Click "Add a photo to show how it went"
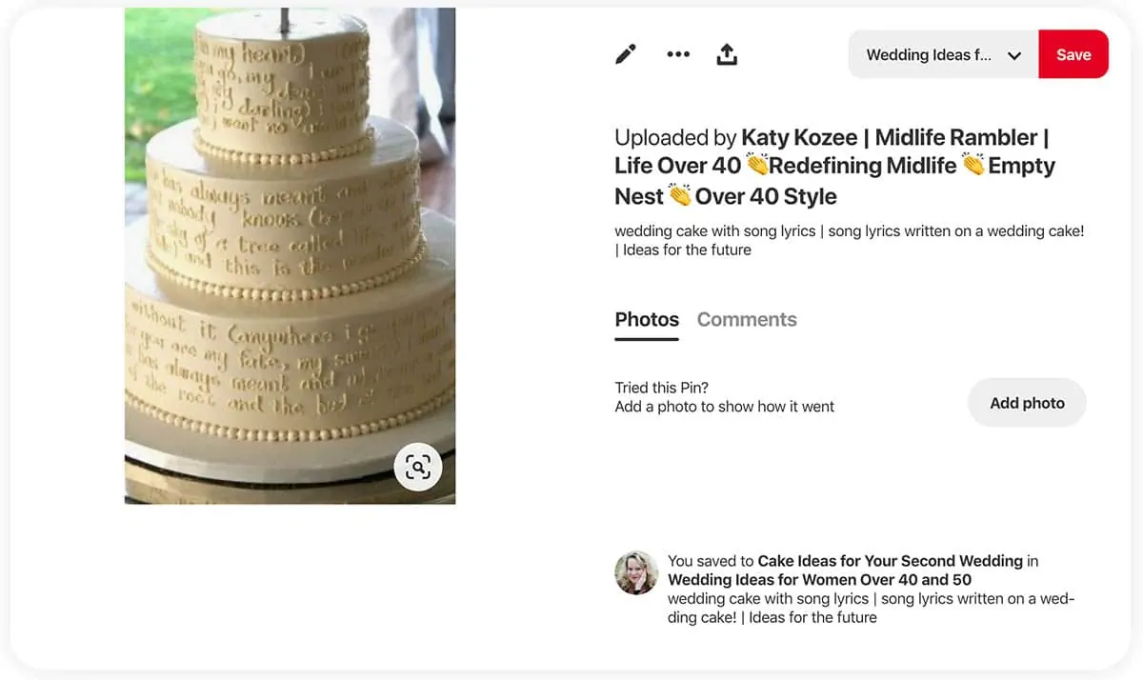This screenshot has height=680, width=1143. point(724,407)
